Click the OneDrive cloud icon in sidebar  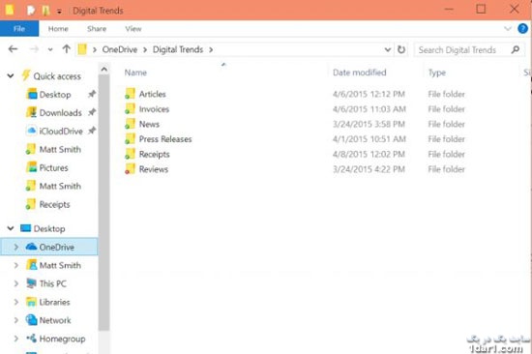tap(31, 247)
